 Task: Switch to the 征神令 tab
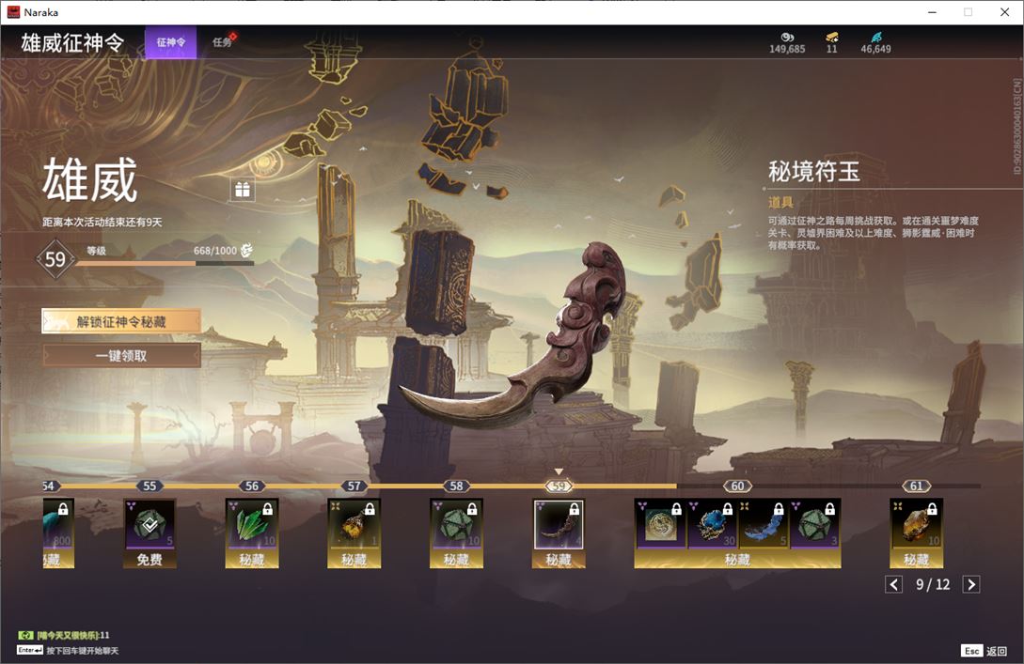click(170, 42)
